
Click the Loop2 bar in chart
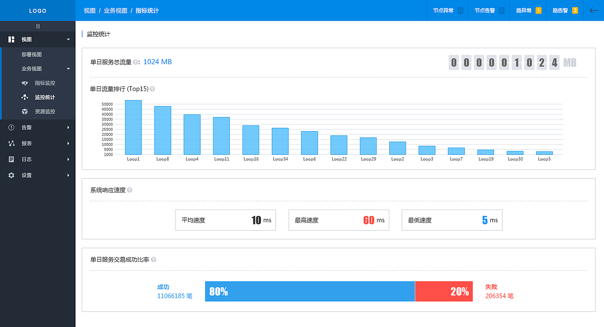click(x=397, y=148)
